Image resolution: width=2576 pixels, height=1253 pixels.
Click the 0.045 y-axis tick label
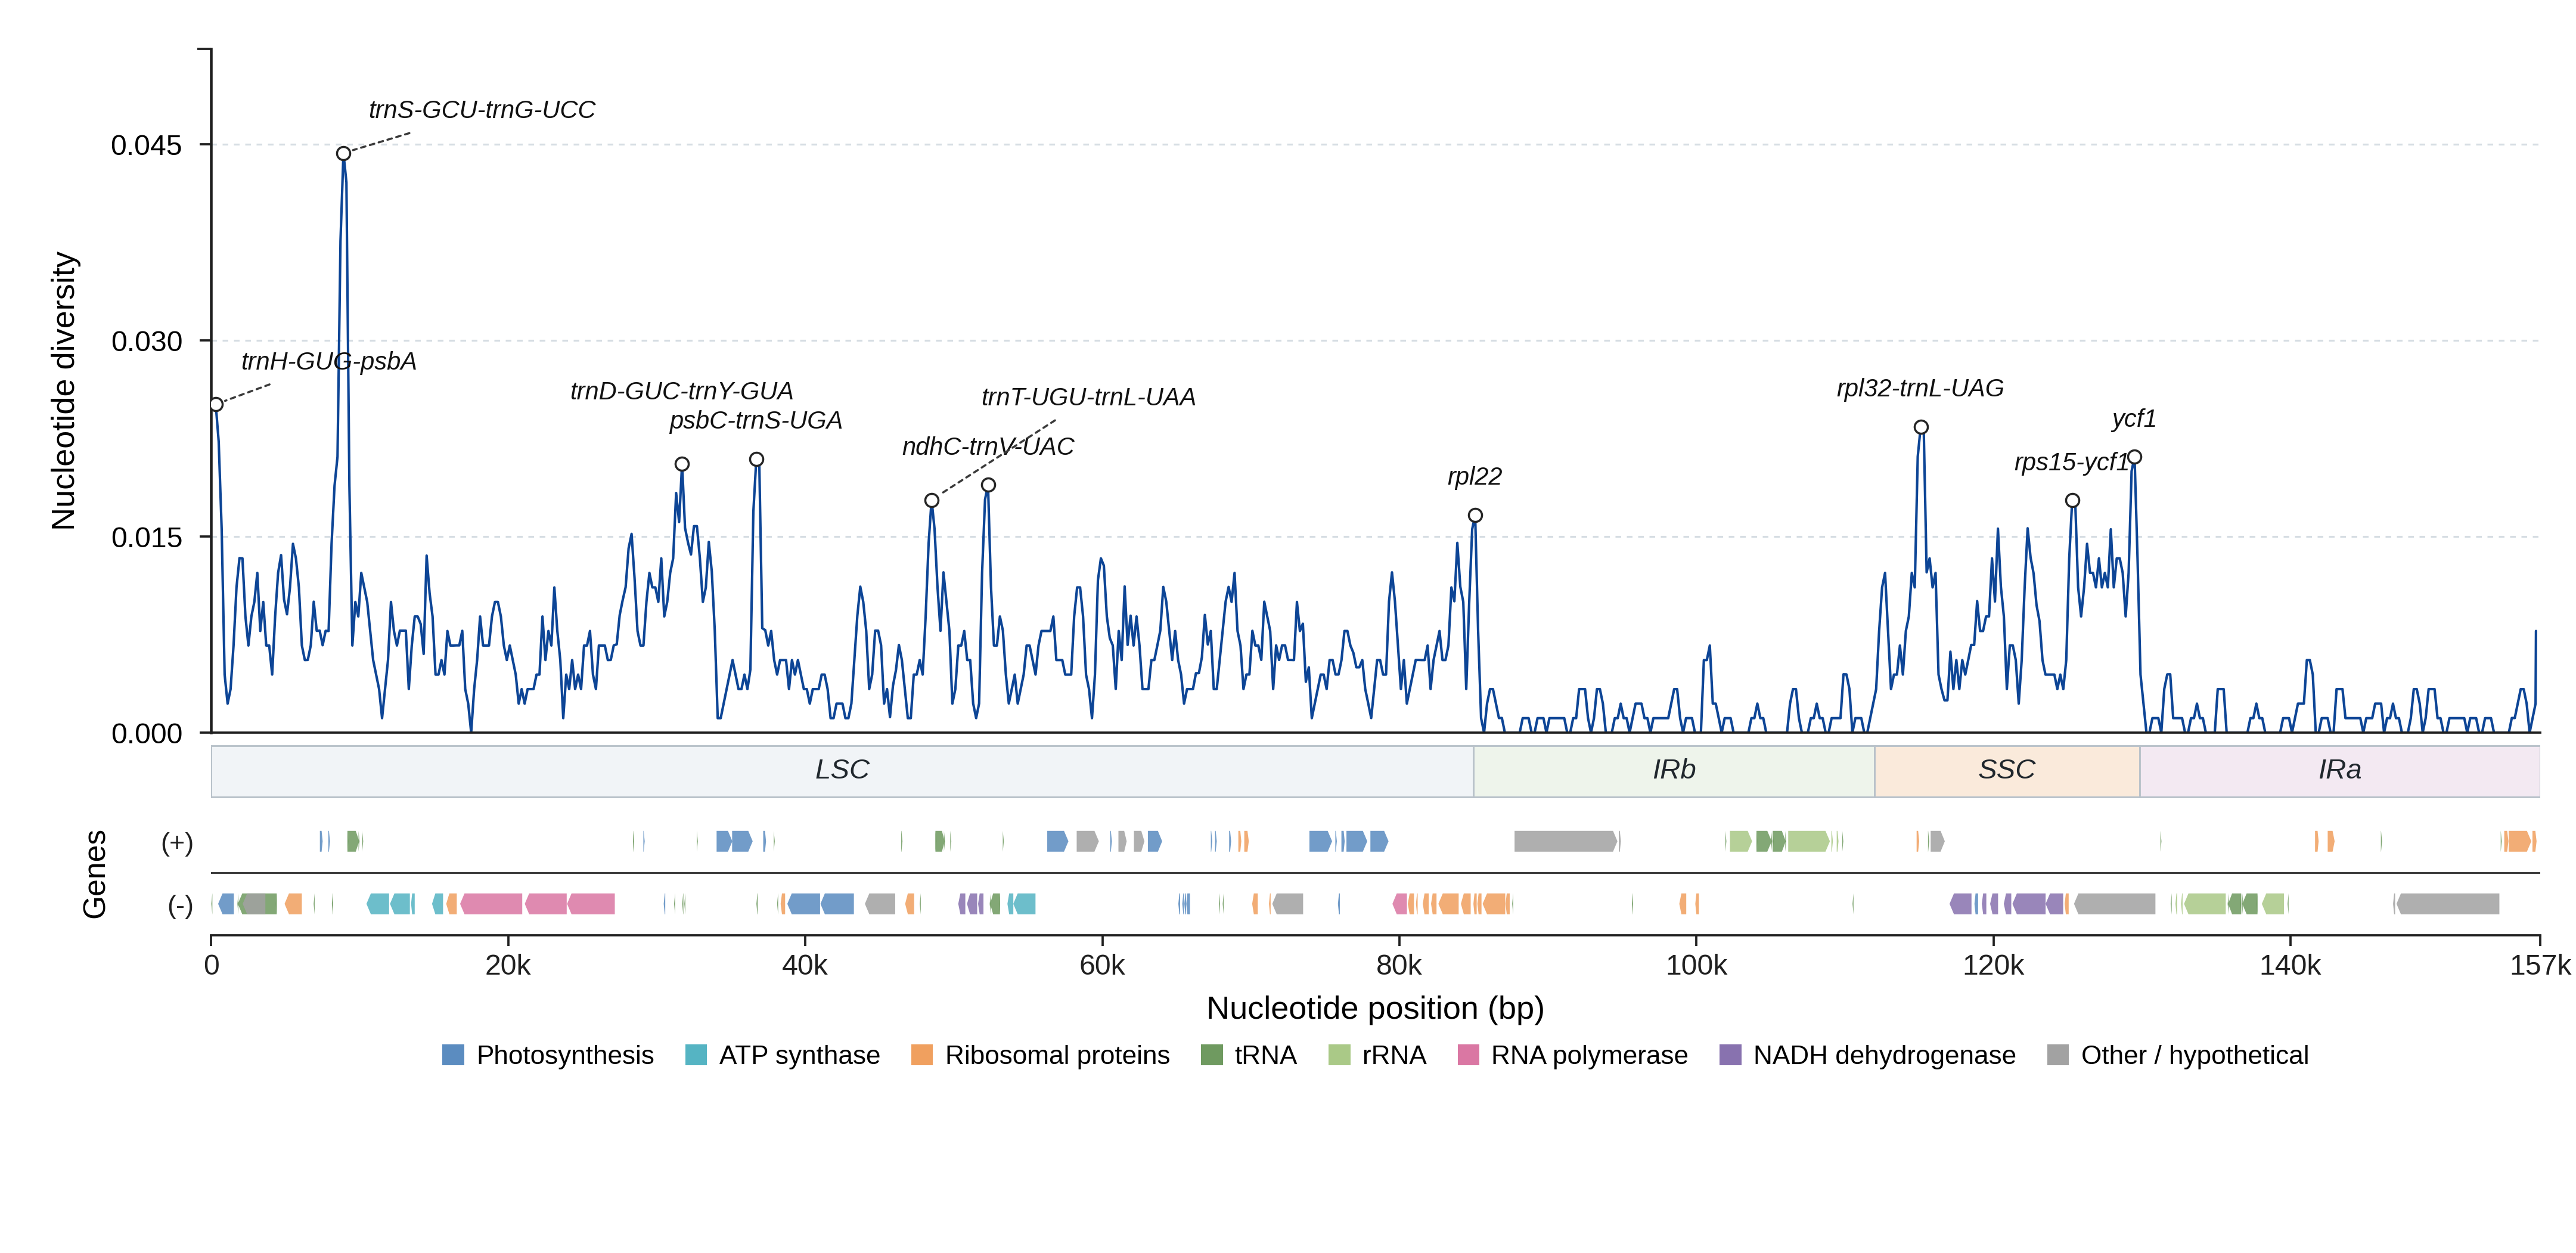click(147, 146)
